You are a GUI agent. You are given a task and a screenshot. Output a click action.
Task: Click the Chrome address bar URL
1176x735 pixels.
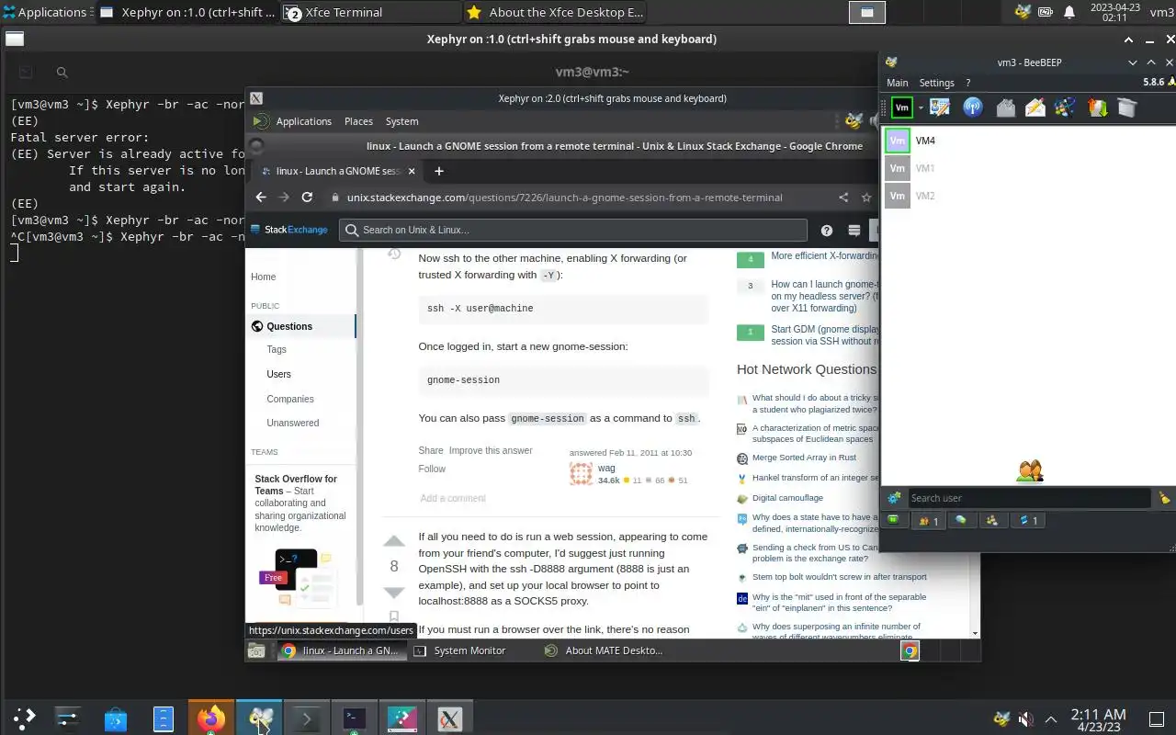(564, 197)
